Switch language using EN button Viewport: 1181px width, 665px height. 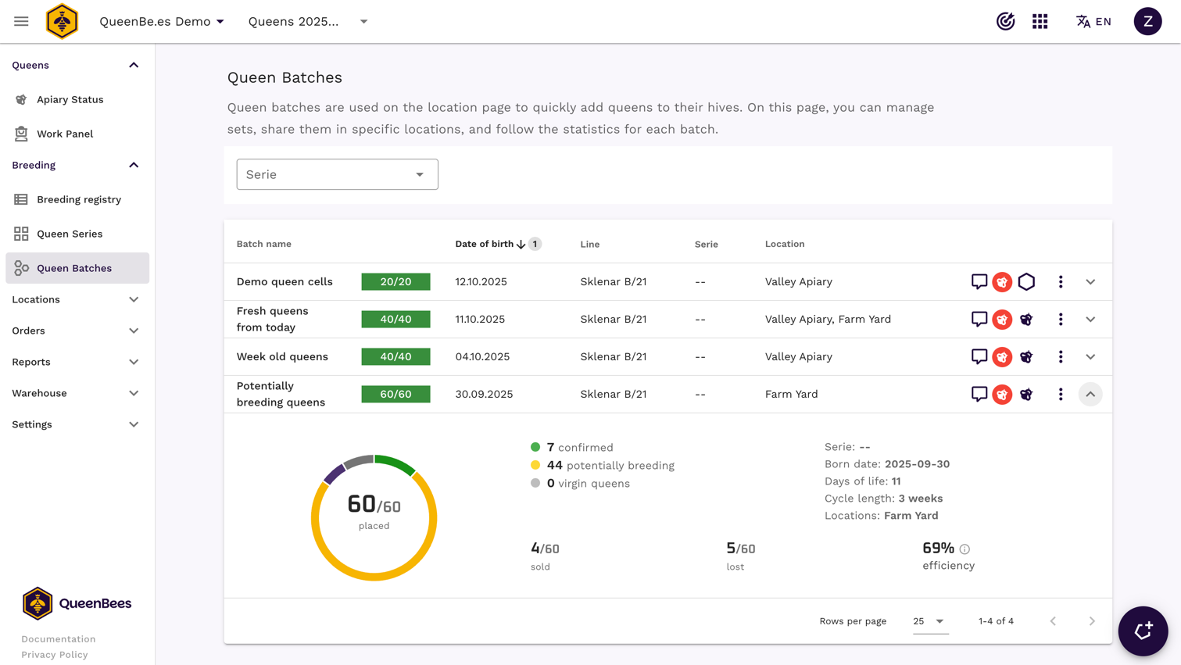tap(1093, 21)
